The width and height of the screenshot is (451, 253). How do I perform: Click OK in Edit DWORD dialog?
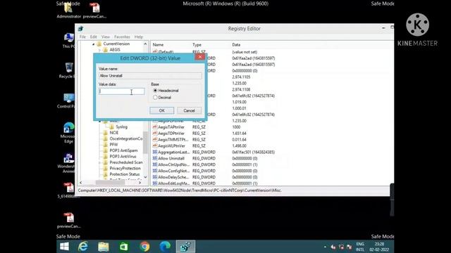click(x=161, y=110)
